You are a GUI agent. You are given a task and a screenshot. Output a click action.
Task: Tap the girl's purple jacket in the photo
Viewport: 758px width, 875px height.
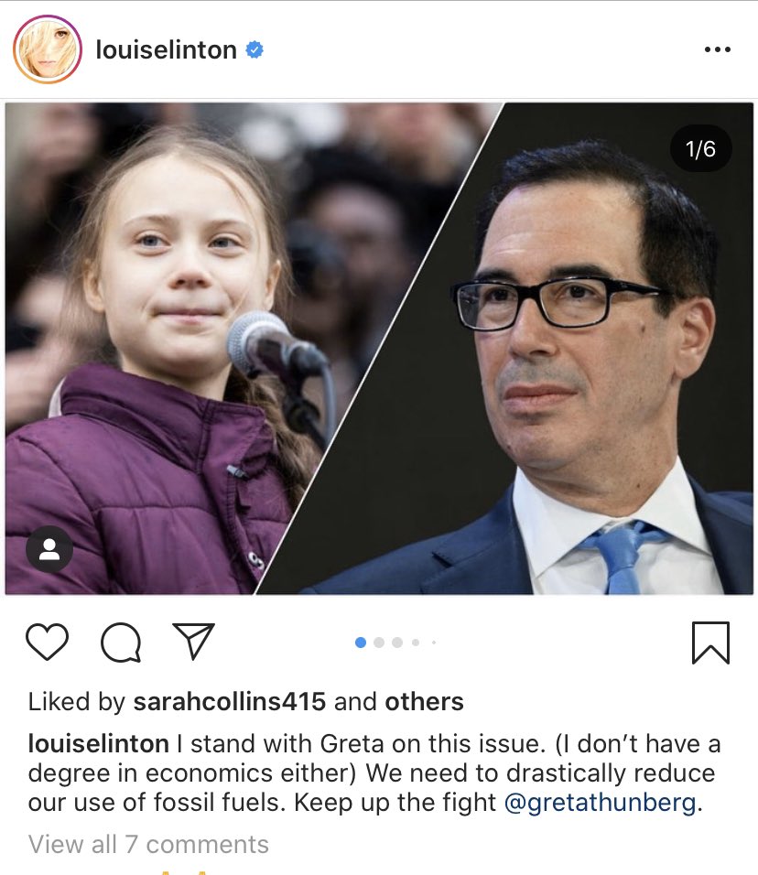click(x=139, y=492)
